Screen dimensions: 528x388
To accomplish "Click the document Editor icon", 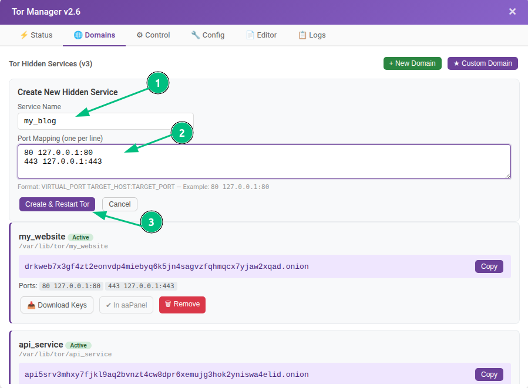I will [x=250, y=35].
